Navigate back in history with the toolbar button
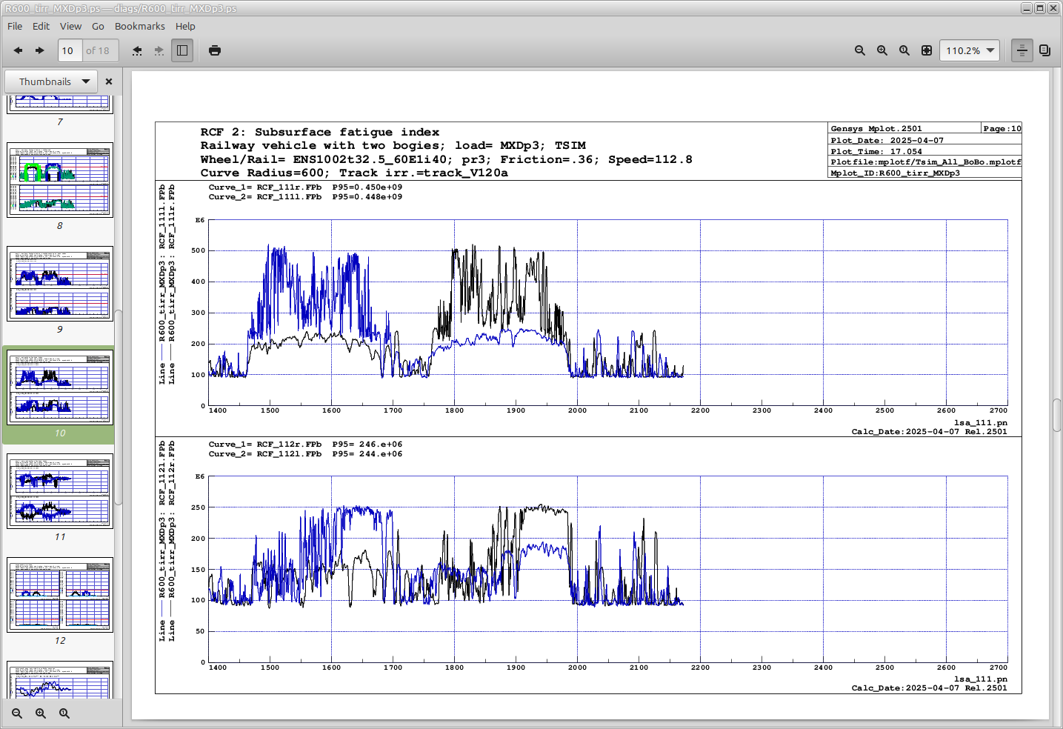Image resolution: width=1063 pixels, height=729 pixels. coord(137,50)
